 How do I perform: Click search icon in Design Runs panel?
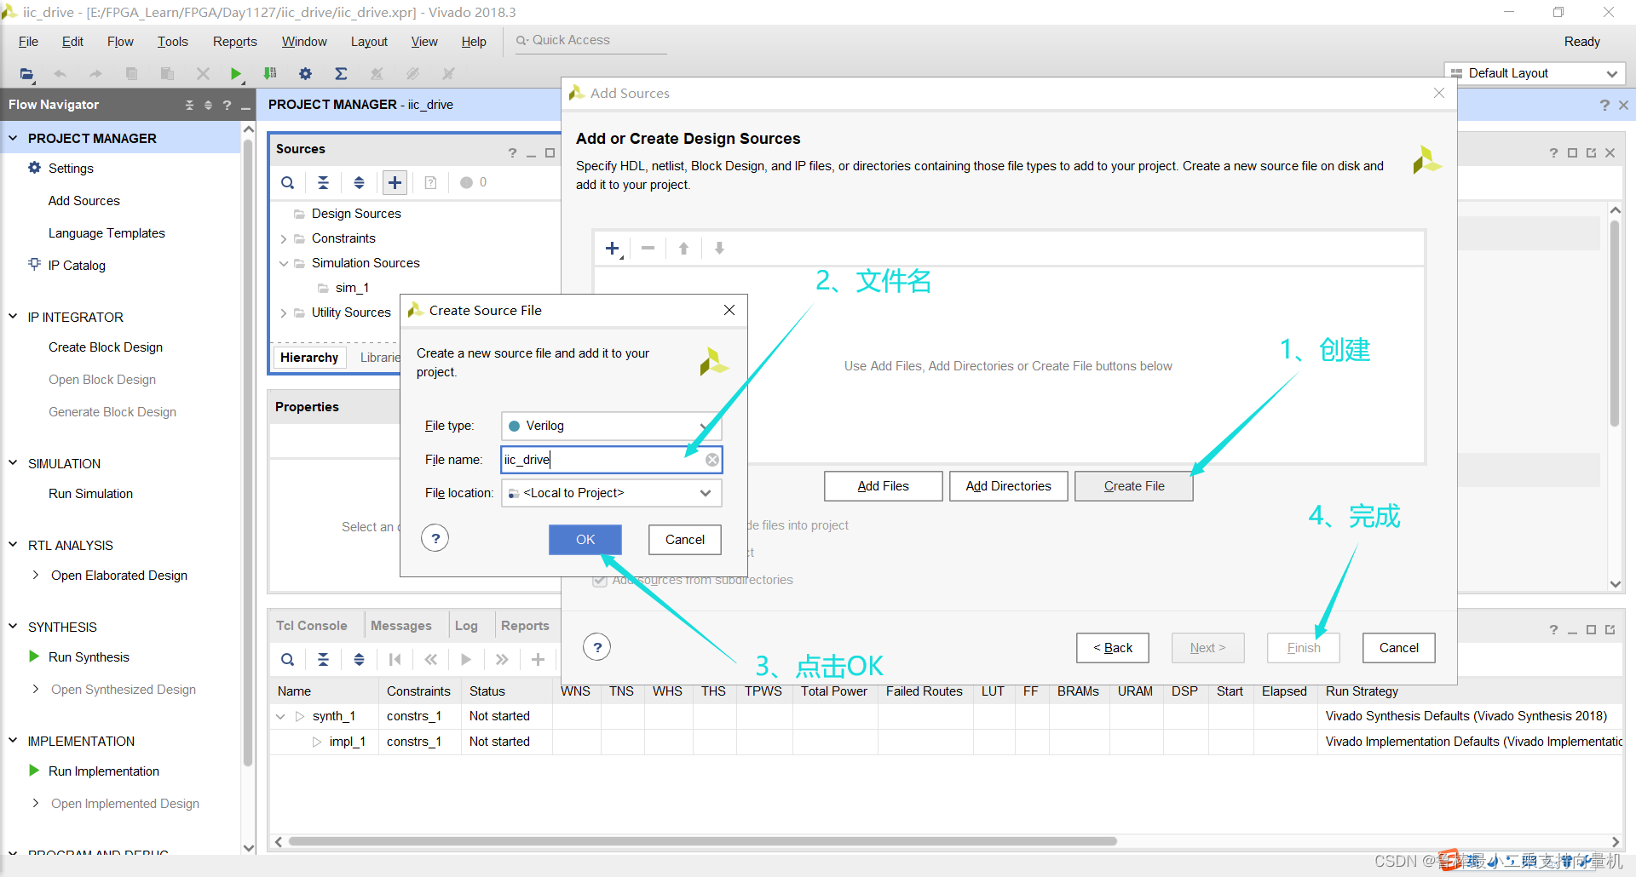click(288, 659)
